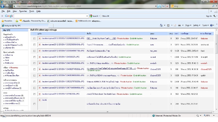Screen dimensions: 218x122
Task: Click the Favorites star icon
Action: click(x=3, y=21)
